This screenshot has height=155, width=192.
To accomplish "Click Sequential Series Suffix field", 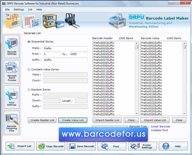I will pos(65,60).
